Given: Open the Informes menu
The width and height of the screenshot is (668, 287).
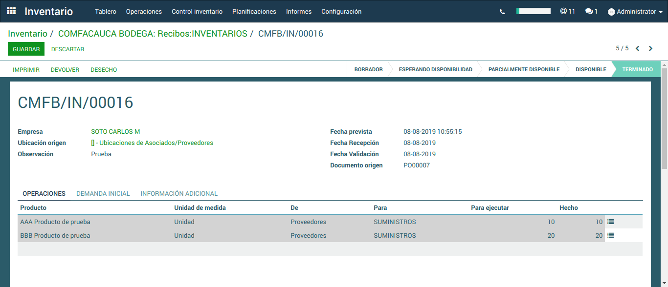Looking at the screenshot, I should coord(298,11).
